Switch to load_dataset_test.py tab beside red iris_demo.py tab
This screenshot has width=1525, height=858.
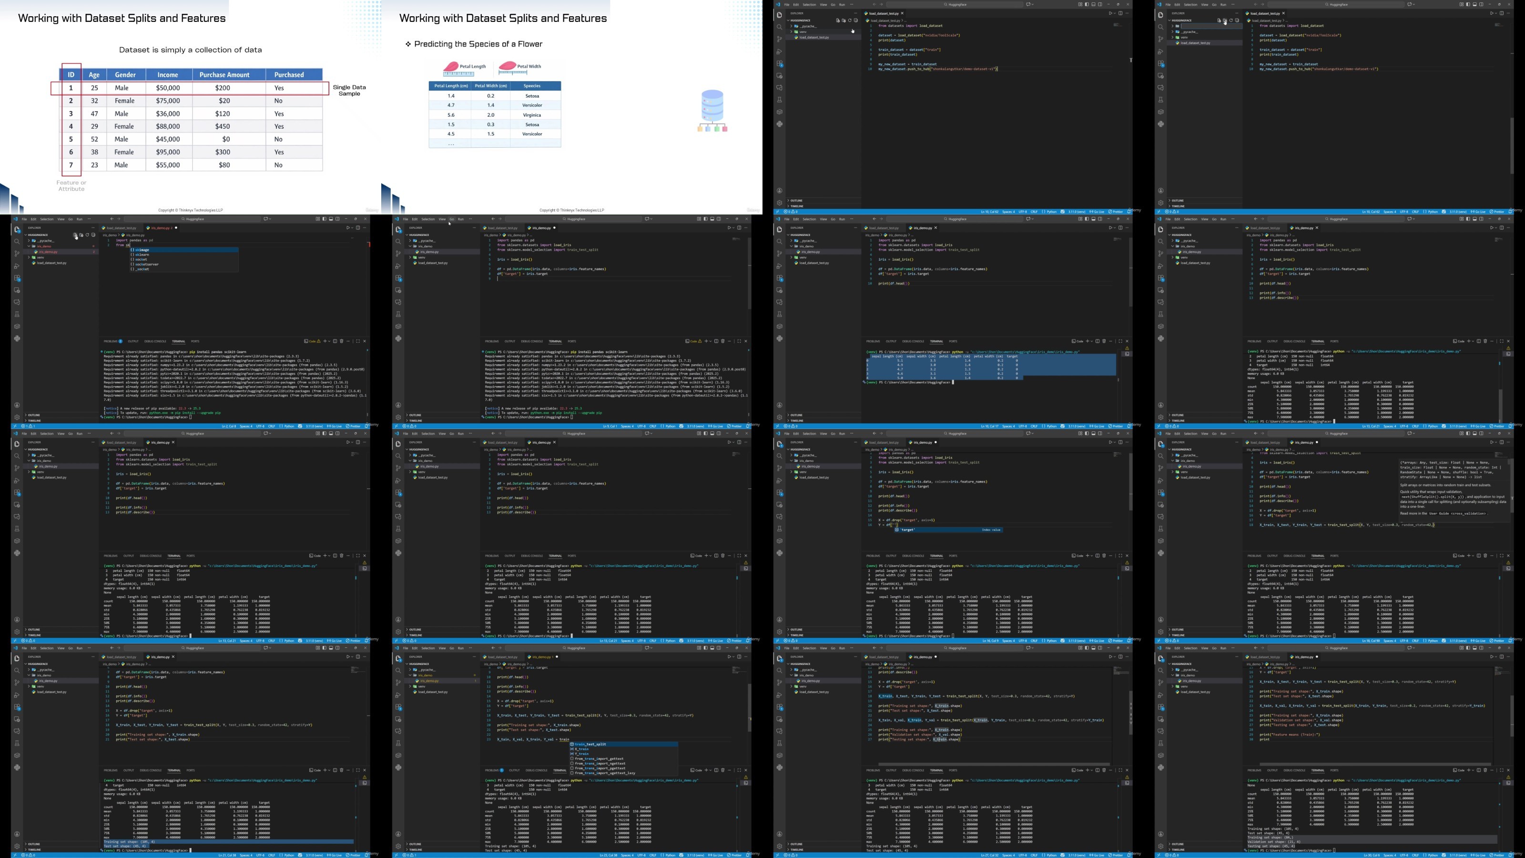[x=121, y=228]
